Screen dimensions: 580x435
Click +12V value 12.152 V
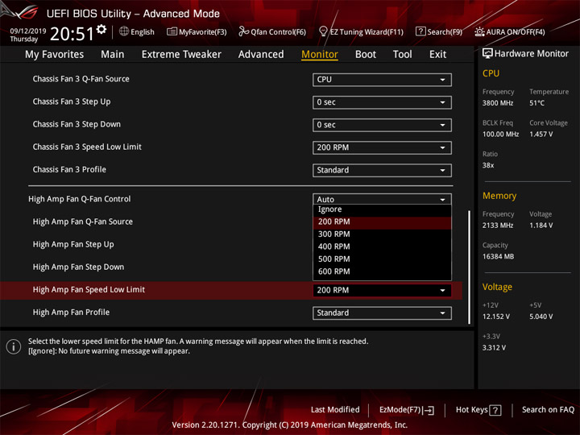click(496, 317)
